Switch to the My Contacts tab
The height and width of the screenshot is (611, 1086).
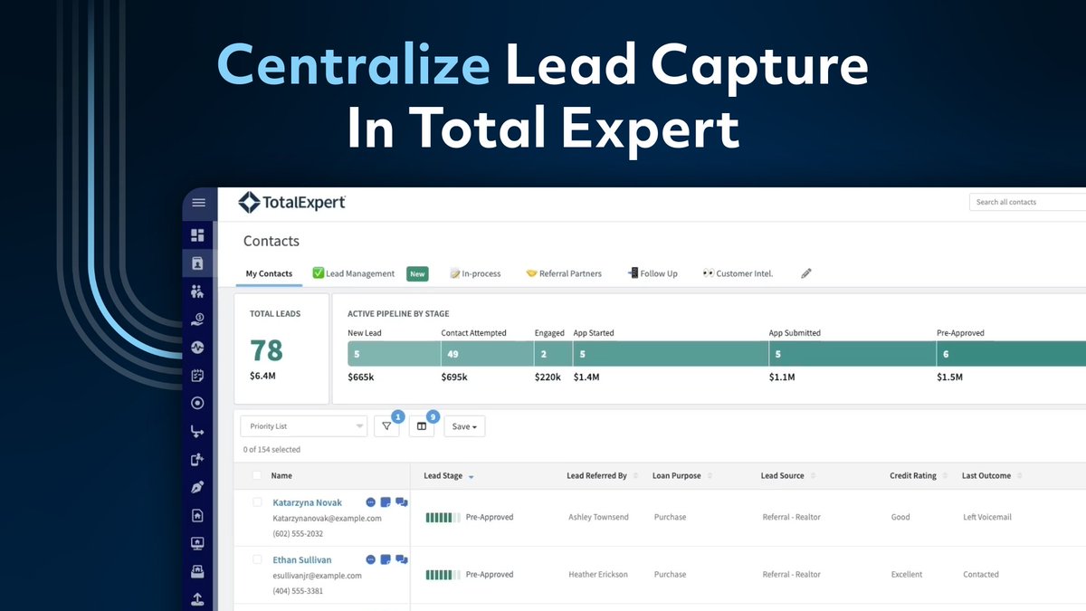coord(269,273)
